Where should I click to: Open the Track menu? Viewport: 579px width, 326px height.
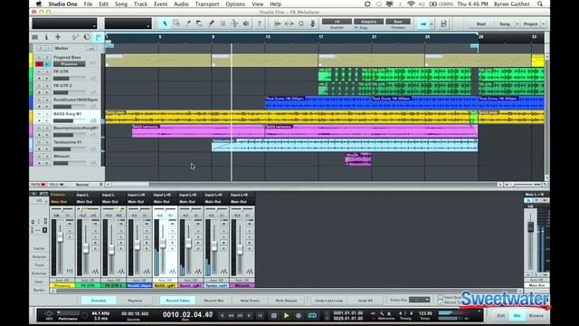point(140,4)
